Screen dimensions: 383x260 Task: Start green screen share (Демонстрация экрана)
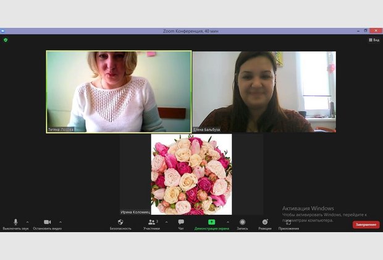[211, 222]
